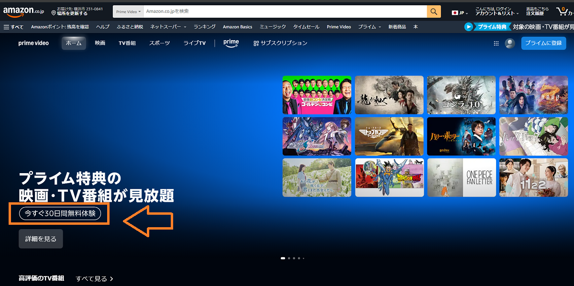The image size is (574, 286).
Task: Open 返品もこちら 注文履歴 link
Action: pos(537,11)
